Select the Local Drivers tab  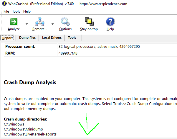pyautogui.click(x=52, y=38)
